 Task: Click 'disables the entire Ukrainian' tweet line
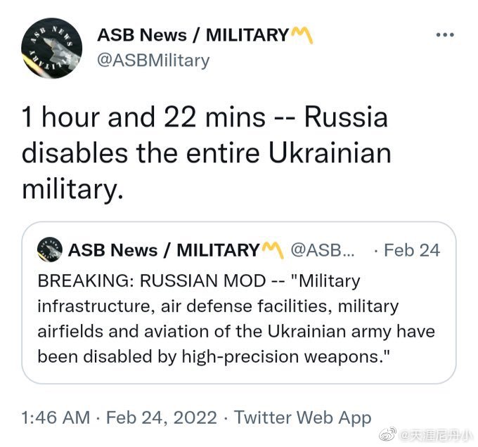click(x=207, y=153)
